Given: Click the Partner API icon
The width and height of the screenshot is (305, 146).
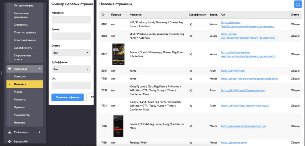Looking at the screenshot, I should [x=10, y=141].
